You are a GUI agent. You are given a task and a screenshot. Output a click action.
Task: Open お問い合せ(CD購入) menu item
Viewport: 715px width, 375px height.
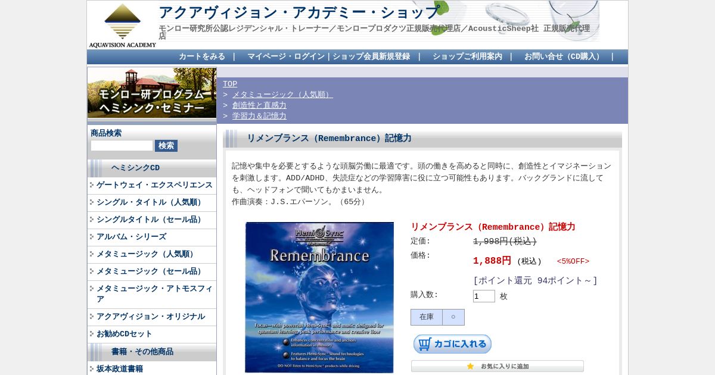564,57
